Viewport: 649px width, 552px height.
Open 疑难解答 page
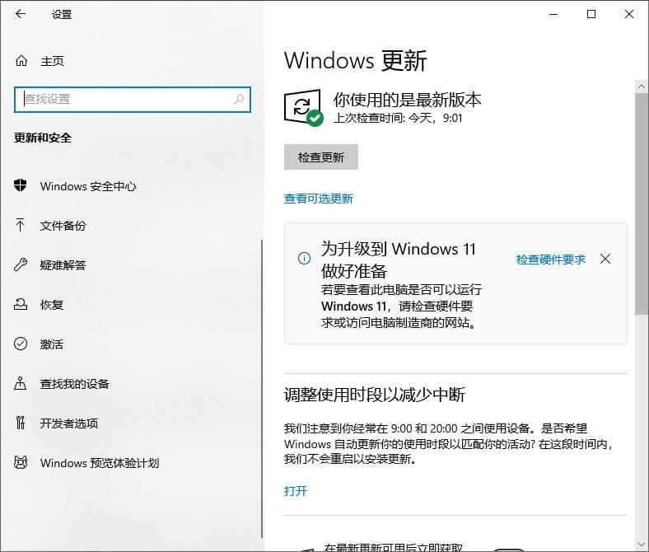[63, 265]
